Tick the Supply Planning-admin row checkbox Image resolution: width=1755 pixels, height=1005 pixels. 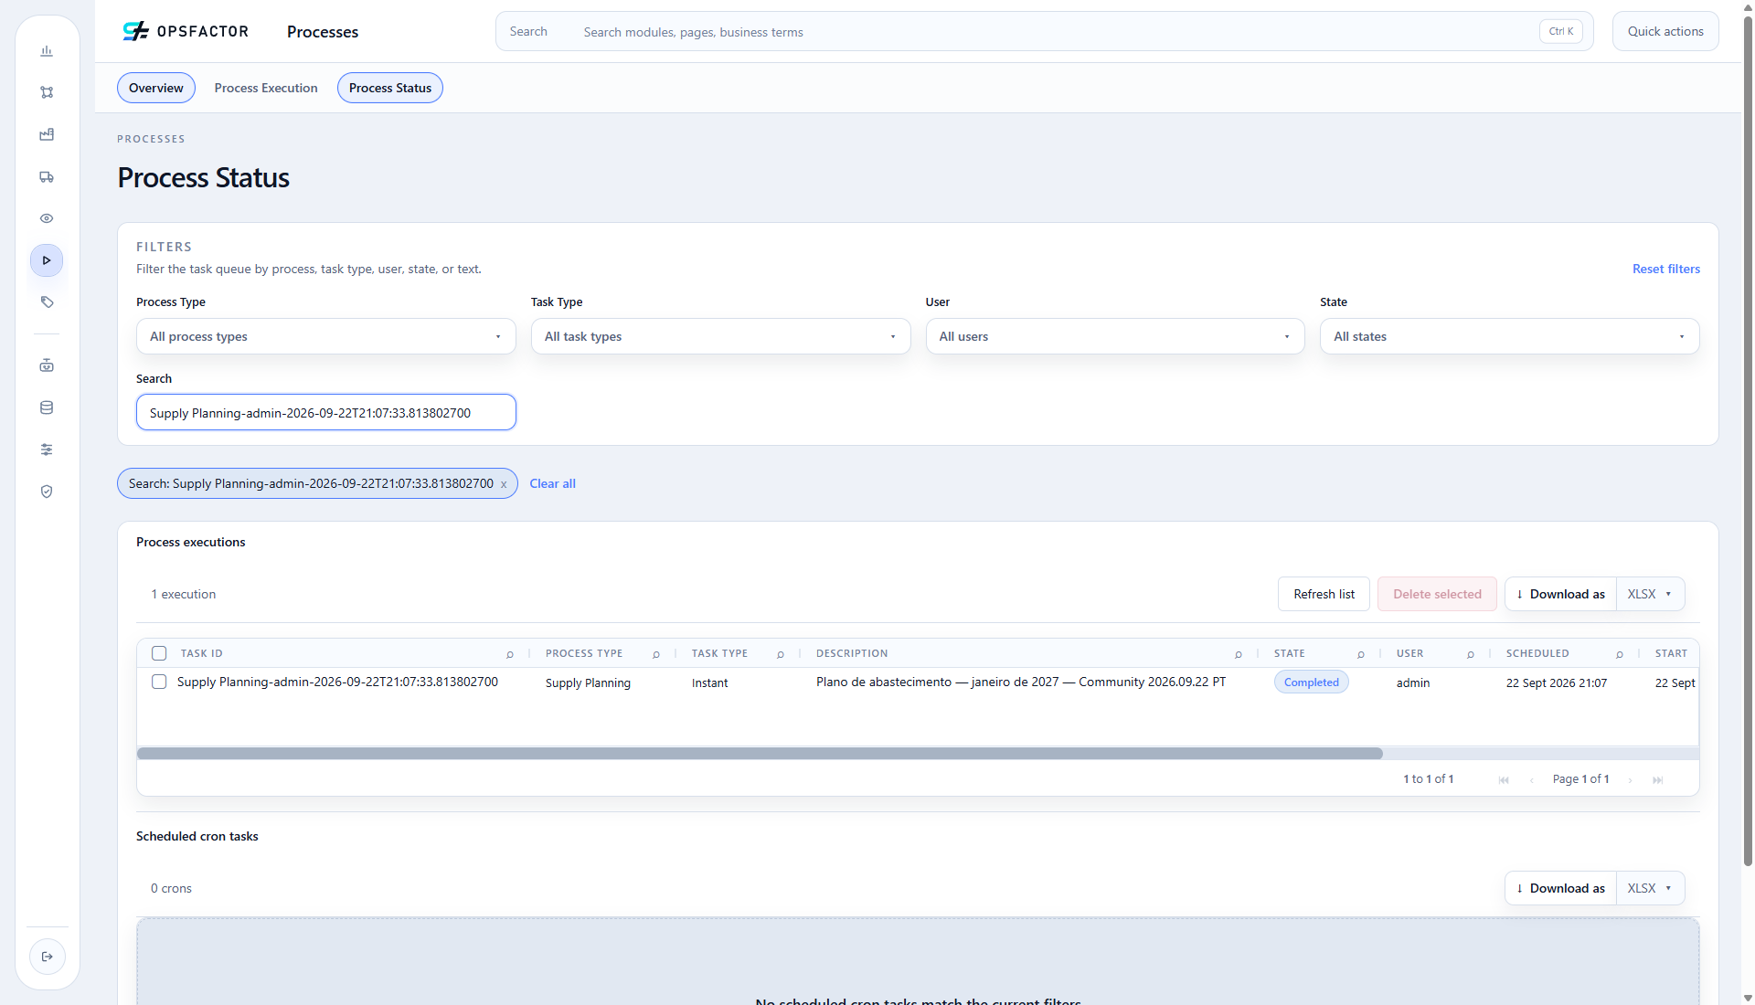pos(159,682)
